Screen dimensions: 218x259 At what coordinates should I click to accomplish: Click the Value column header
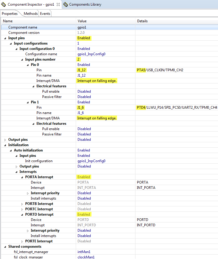(105, 21)
